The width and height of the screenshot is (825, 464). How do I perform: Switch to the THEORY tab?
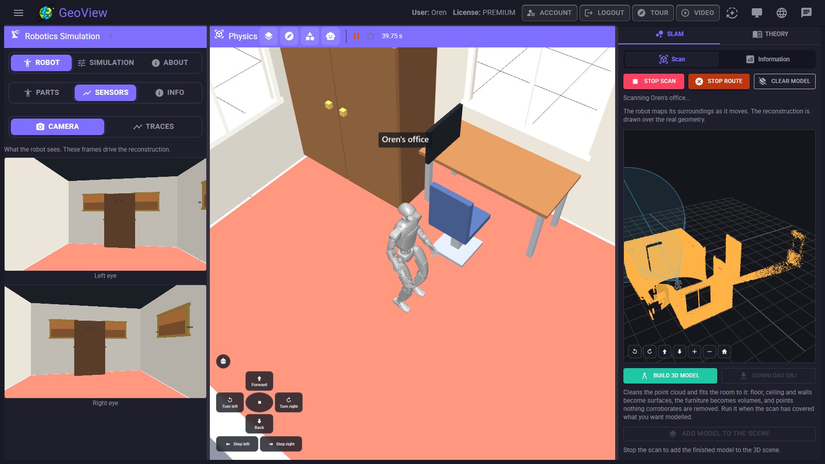click(x=770, y=34)
